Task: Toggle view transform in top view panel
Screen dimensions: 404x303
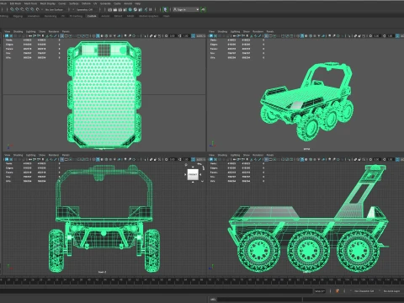Action: [x=194, y=36]
